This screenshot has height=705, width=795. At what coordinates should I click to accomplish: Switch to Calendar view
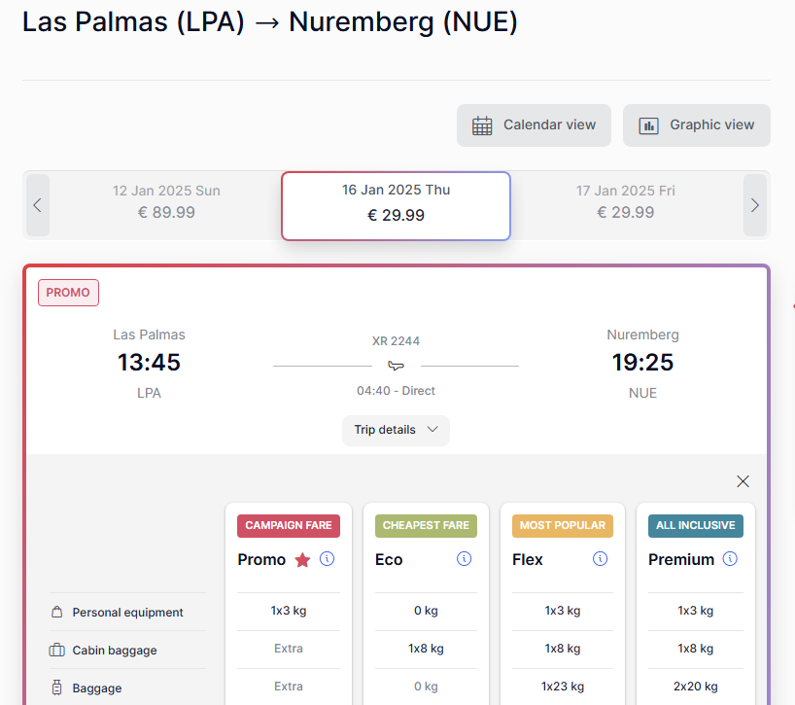pos(534,125)
